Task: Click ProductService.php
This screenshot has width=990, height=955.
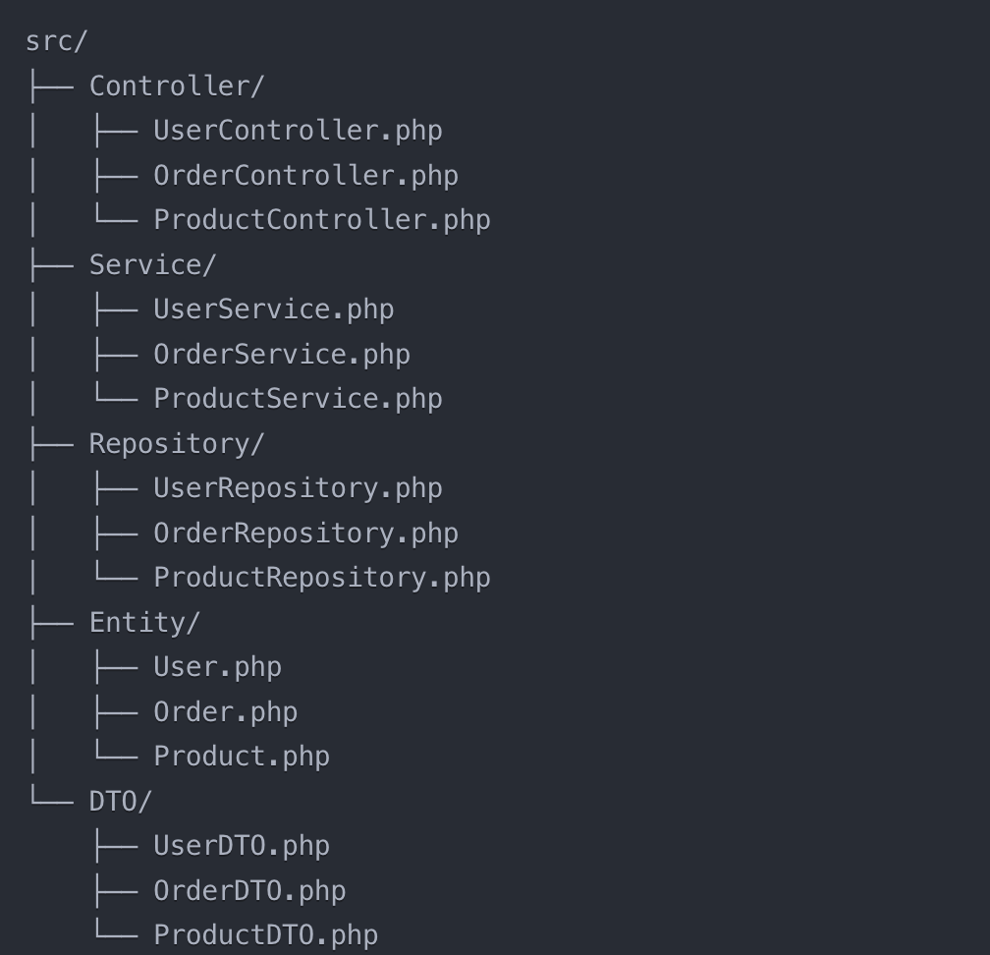Action: pos(298,399)
